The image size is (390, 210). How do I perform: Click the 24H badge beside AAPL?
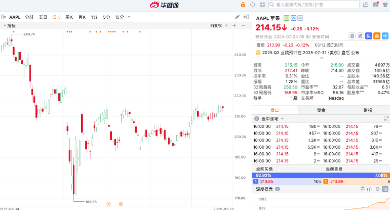tap(300, 18)
